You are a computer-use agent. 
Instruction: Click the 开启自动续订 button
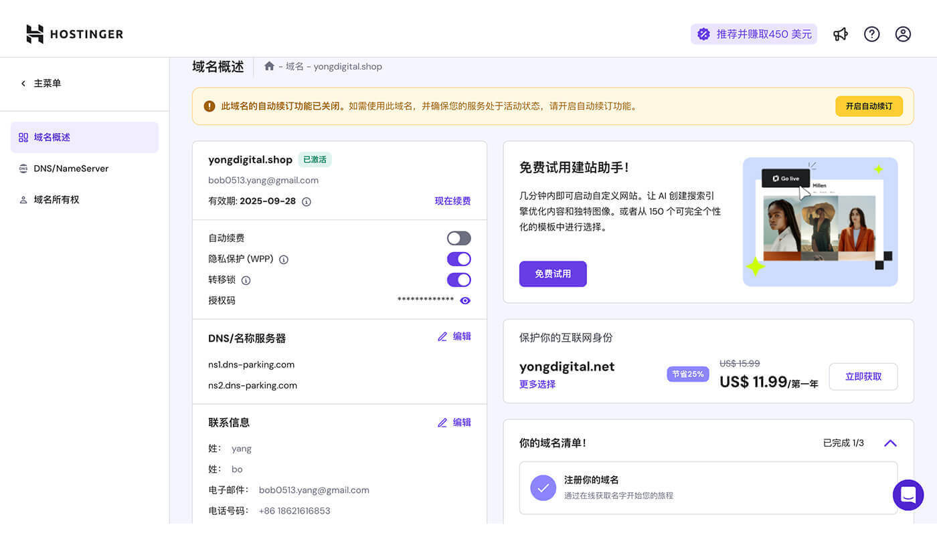[x=869, y=106]
